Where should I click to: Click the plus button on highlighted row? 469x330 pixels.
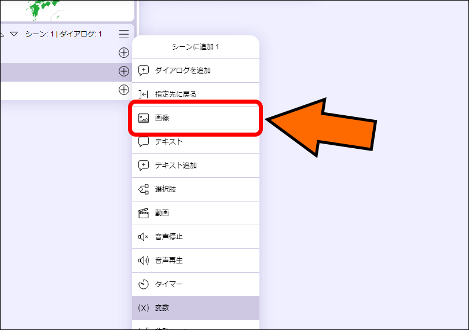(x=124, y=71)
